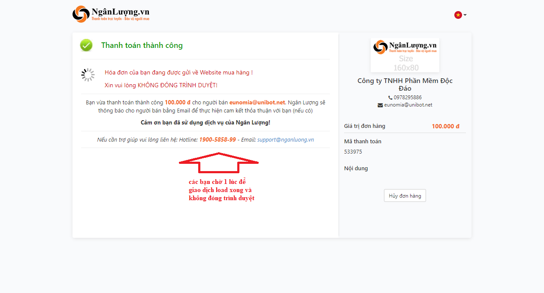Click the order value 100.000 đ in sidebar

pyautogui.click(x=446, y=126)
